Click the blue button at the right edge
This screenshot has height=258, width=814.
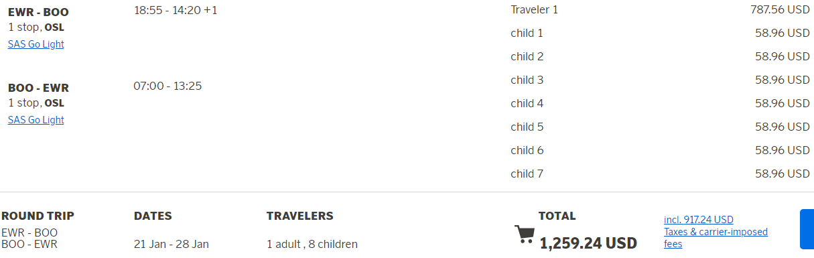pyautogui.click(x=807, y=229)
